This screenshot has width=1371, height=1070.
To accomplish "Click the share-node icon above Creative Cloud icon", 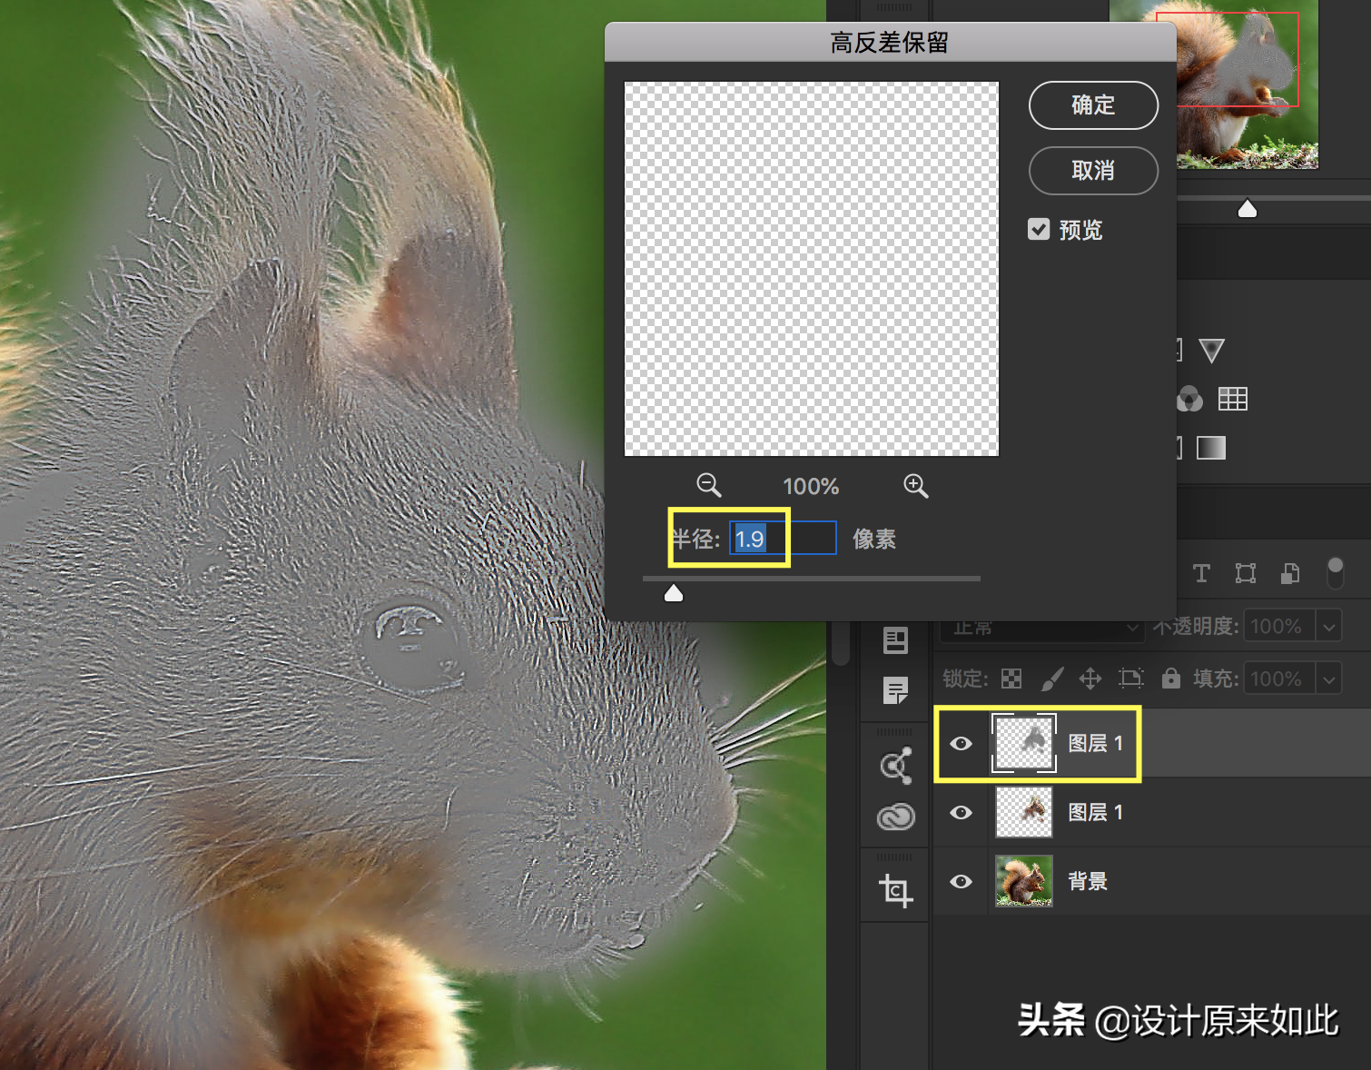I will pos(895,766).
